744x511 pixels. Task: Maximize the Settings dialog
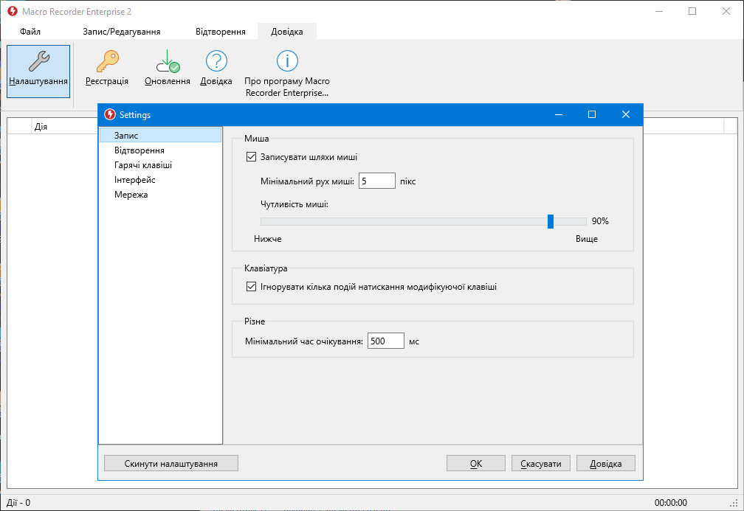[592, 114]
